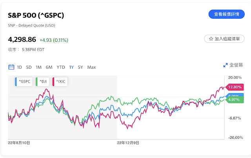Toggle the ^IXIC comparison series

60,81
